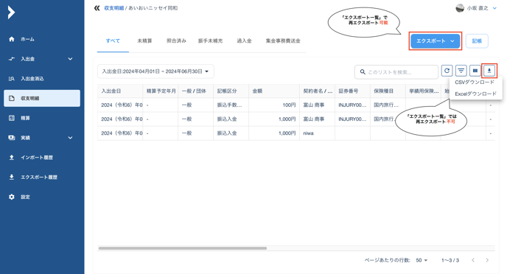The height and width of the screenshot is (274, 507).
Task: Go to next page arrow
Action: 487,260
